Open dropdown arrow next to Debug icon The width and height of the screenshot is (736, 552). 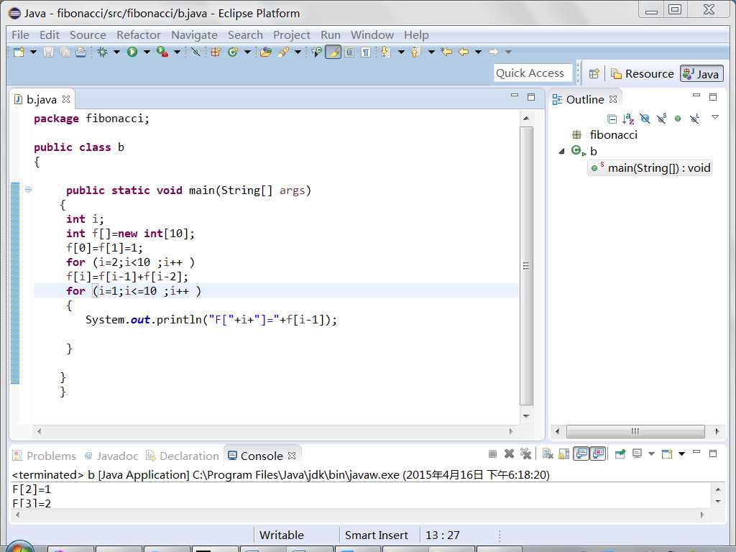click(116, 52)
